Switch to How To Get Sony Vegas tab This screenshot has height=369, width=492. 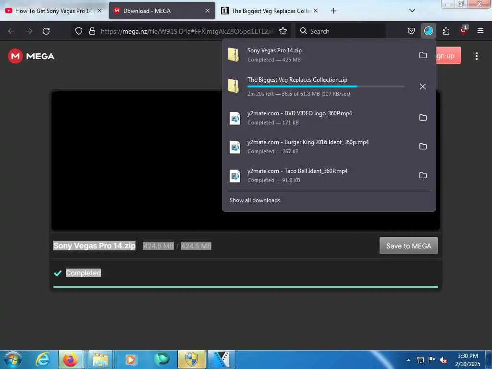54,11
